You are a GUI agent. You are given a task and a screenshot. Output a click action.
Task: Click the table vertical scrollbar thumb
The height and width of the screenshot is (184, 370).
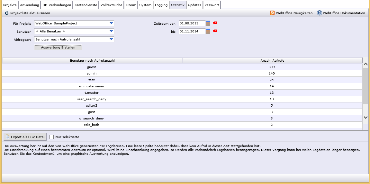point(365,86)
